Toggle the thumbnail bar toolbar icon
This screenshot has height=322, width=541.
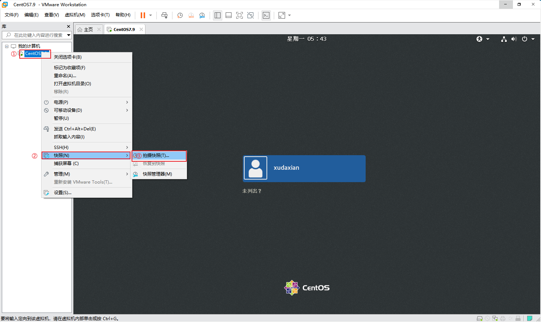tap(229, 15)
